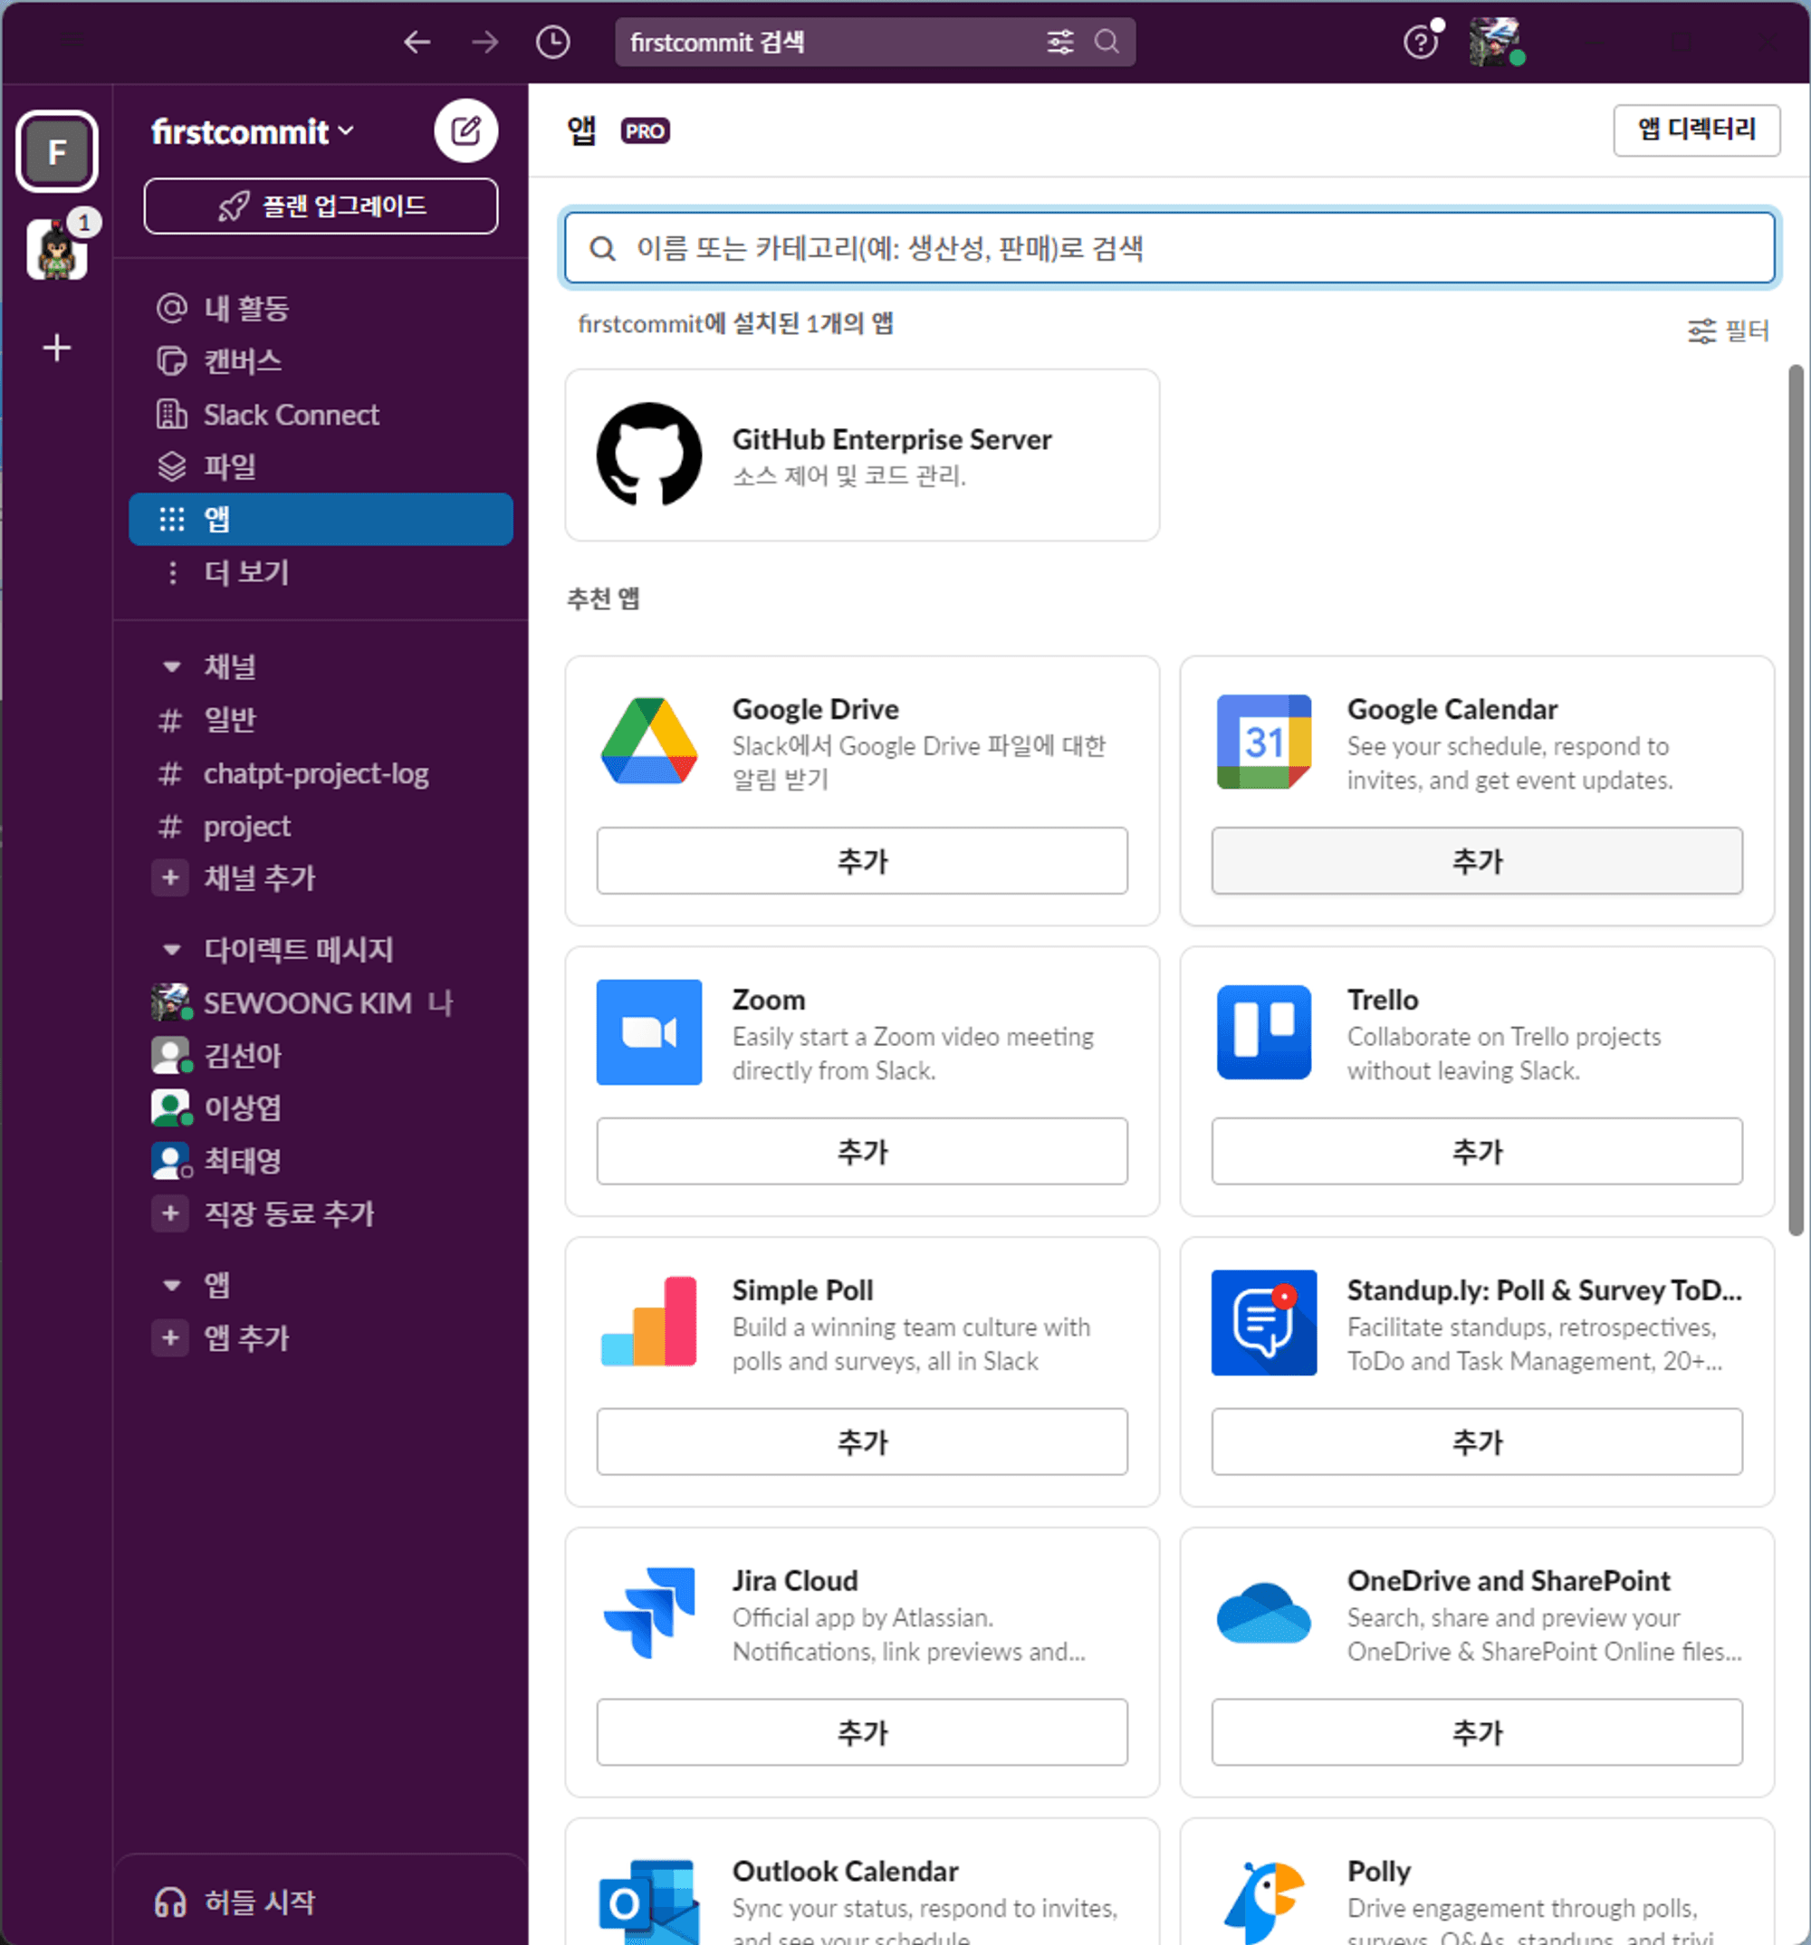
Task: Add Jira Cloud with 추가 button
Action: [x=862, y=1733]
